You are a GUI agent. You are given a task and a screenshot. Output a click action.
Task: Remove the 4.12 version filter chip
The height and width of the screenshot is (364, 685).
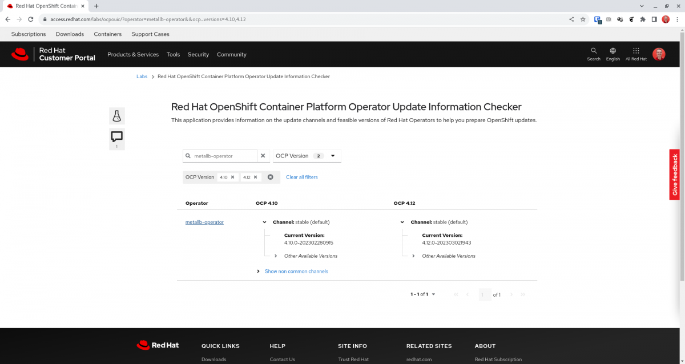(x=256, y=177)
